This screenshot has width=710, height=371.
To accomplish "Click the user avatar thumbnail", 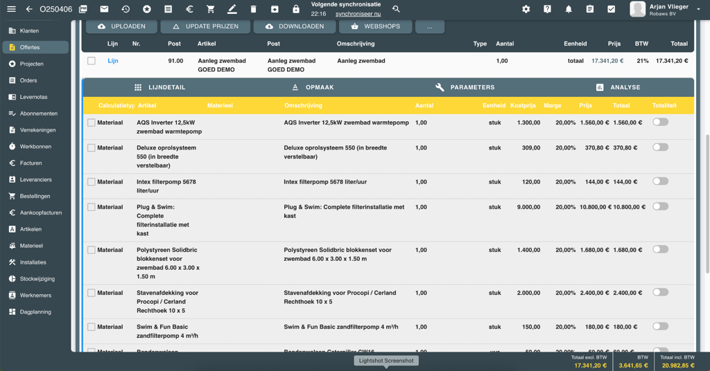I will [638, 9].
